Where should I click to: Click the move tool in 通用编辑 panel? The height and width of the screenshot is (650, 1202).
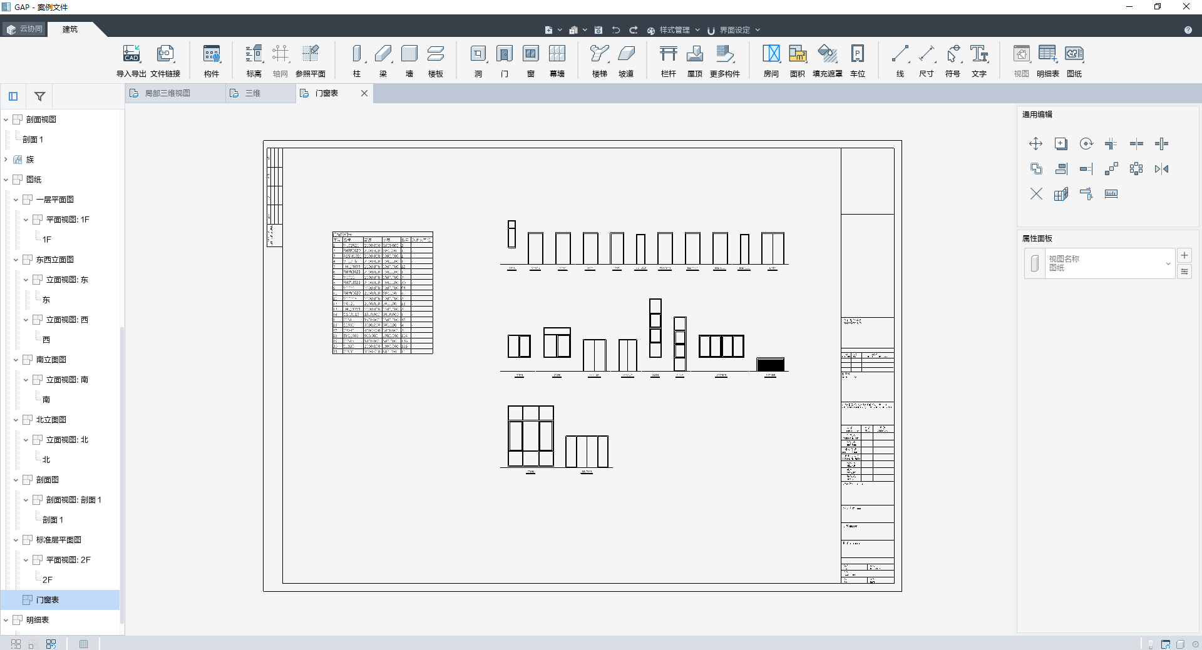(x=1036, y=144)
